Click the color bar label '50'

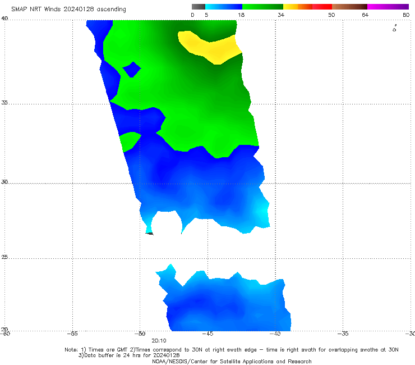click(331, 15)
